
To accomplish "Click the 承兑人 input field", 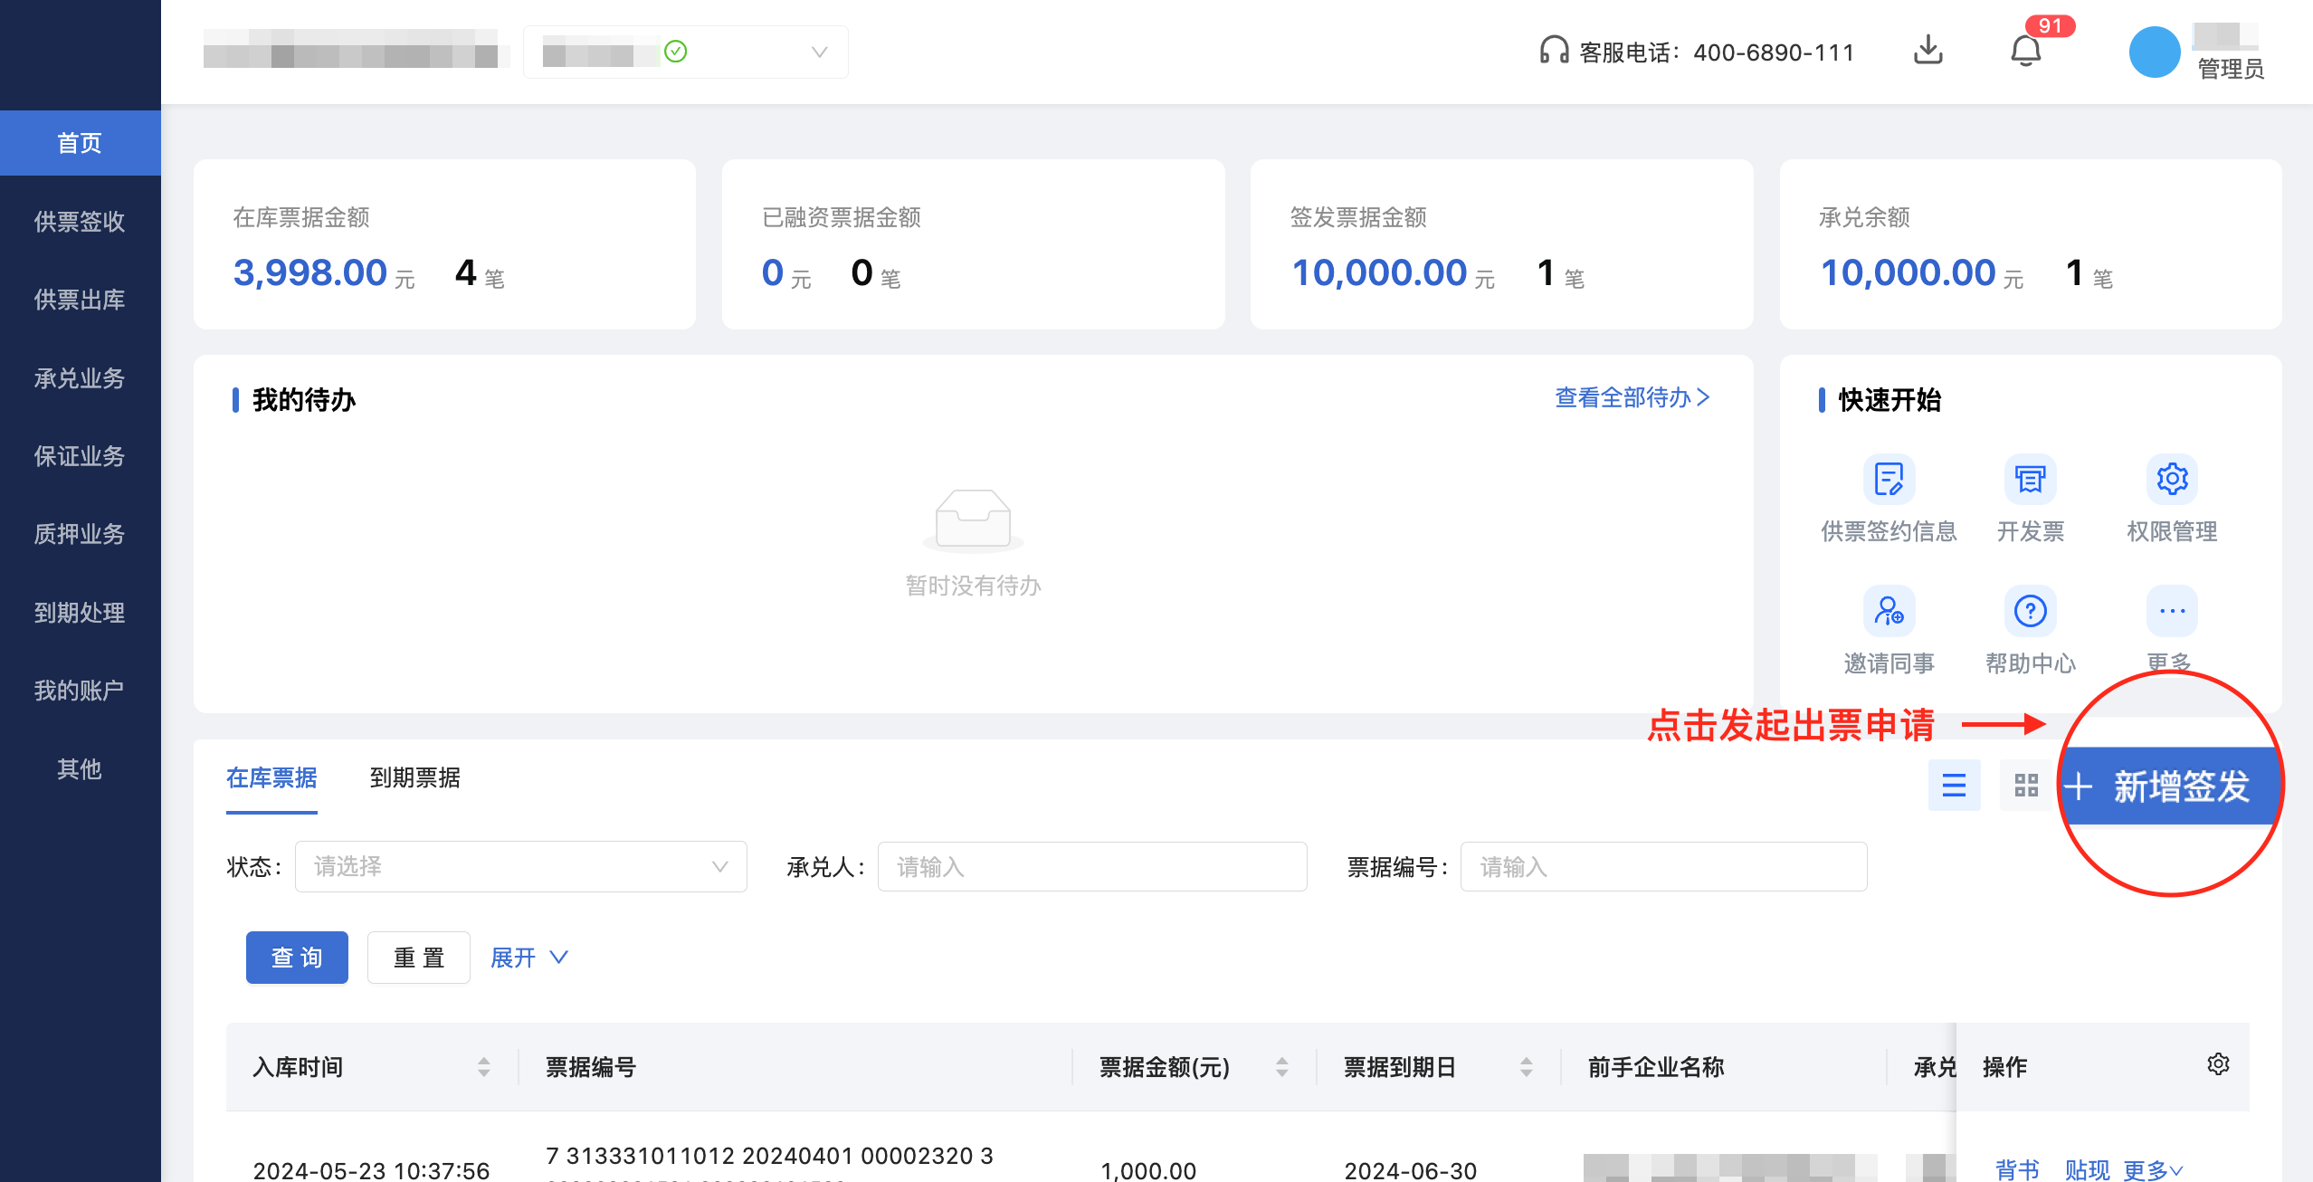I will pyautogui.click(x=1090, y=866).
